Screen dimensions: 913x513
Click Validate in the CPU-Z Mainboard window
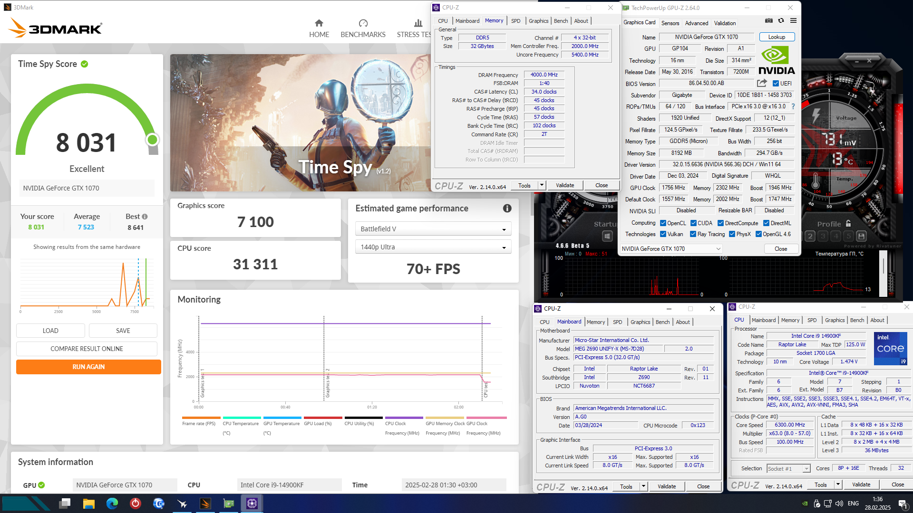point(666,486)
